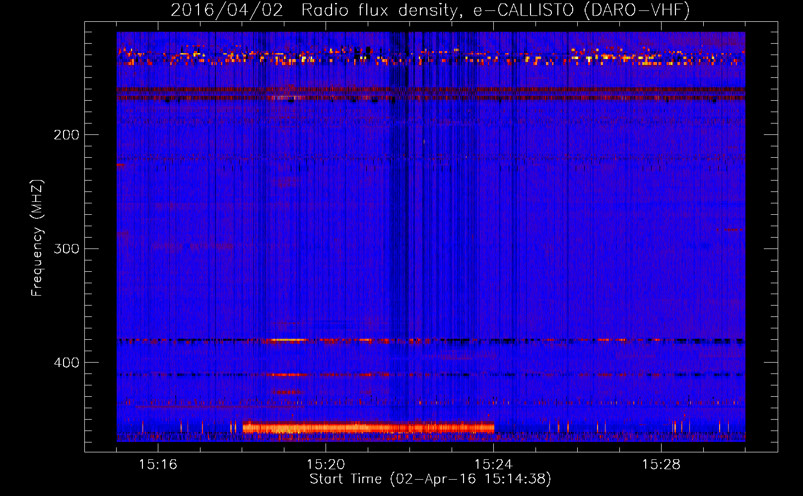The image size is (803, 496).
Task: Click the 'Start Time (02-Apr-16 15:14:38)' label
Action: click(430, 479)
